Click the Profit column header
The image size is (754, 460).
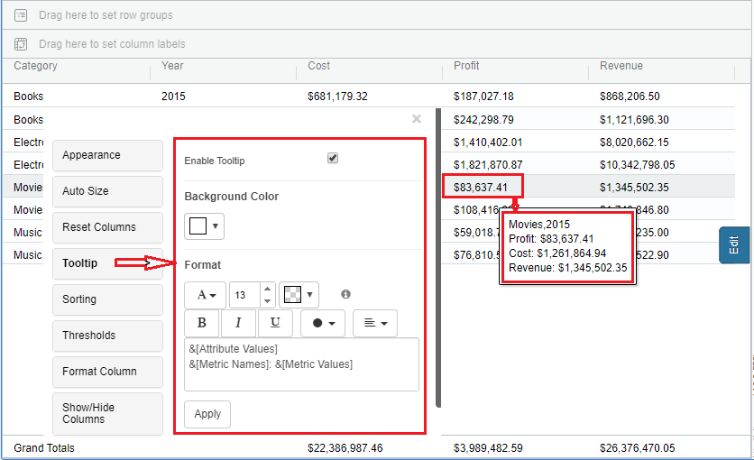pos(466,66)
